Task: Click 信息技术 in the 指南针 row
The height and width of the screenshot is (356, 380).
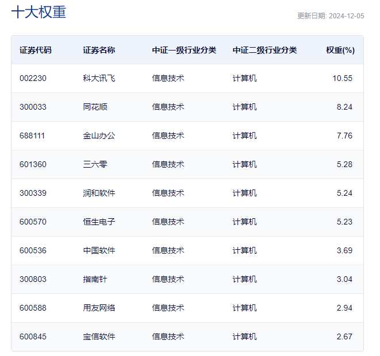Action: [168, 279]
